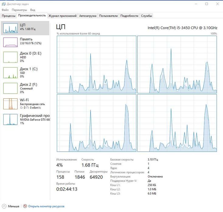Screen dimensions: 223x212
Task: Open the Подробности tab
Action: [x=129, y=16]
